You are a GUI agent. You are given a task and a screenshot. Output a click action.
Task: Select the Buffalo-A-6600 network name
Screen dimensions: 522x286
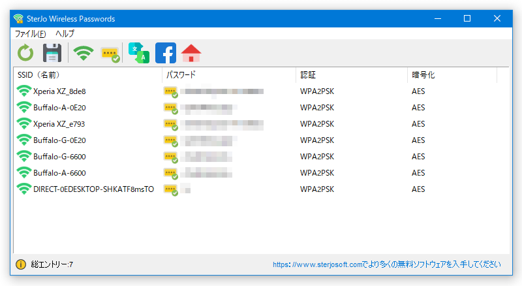(x=59, y=172)
